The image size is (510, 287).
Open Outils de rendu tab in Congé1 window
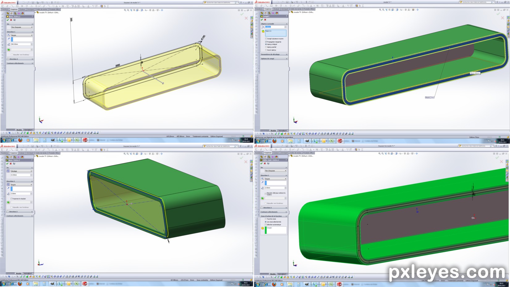pos(295,9)
